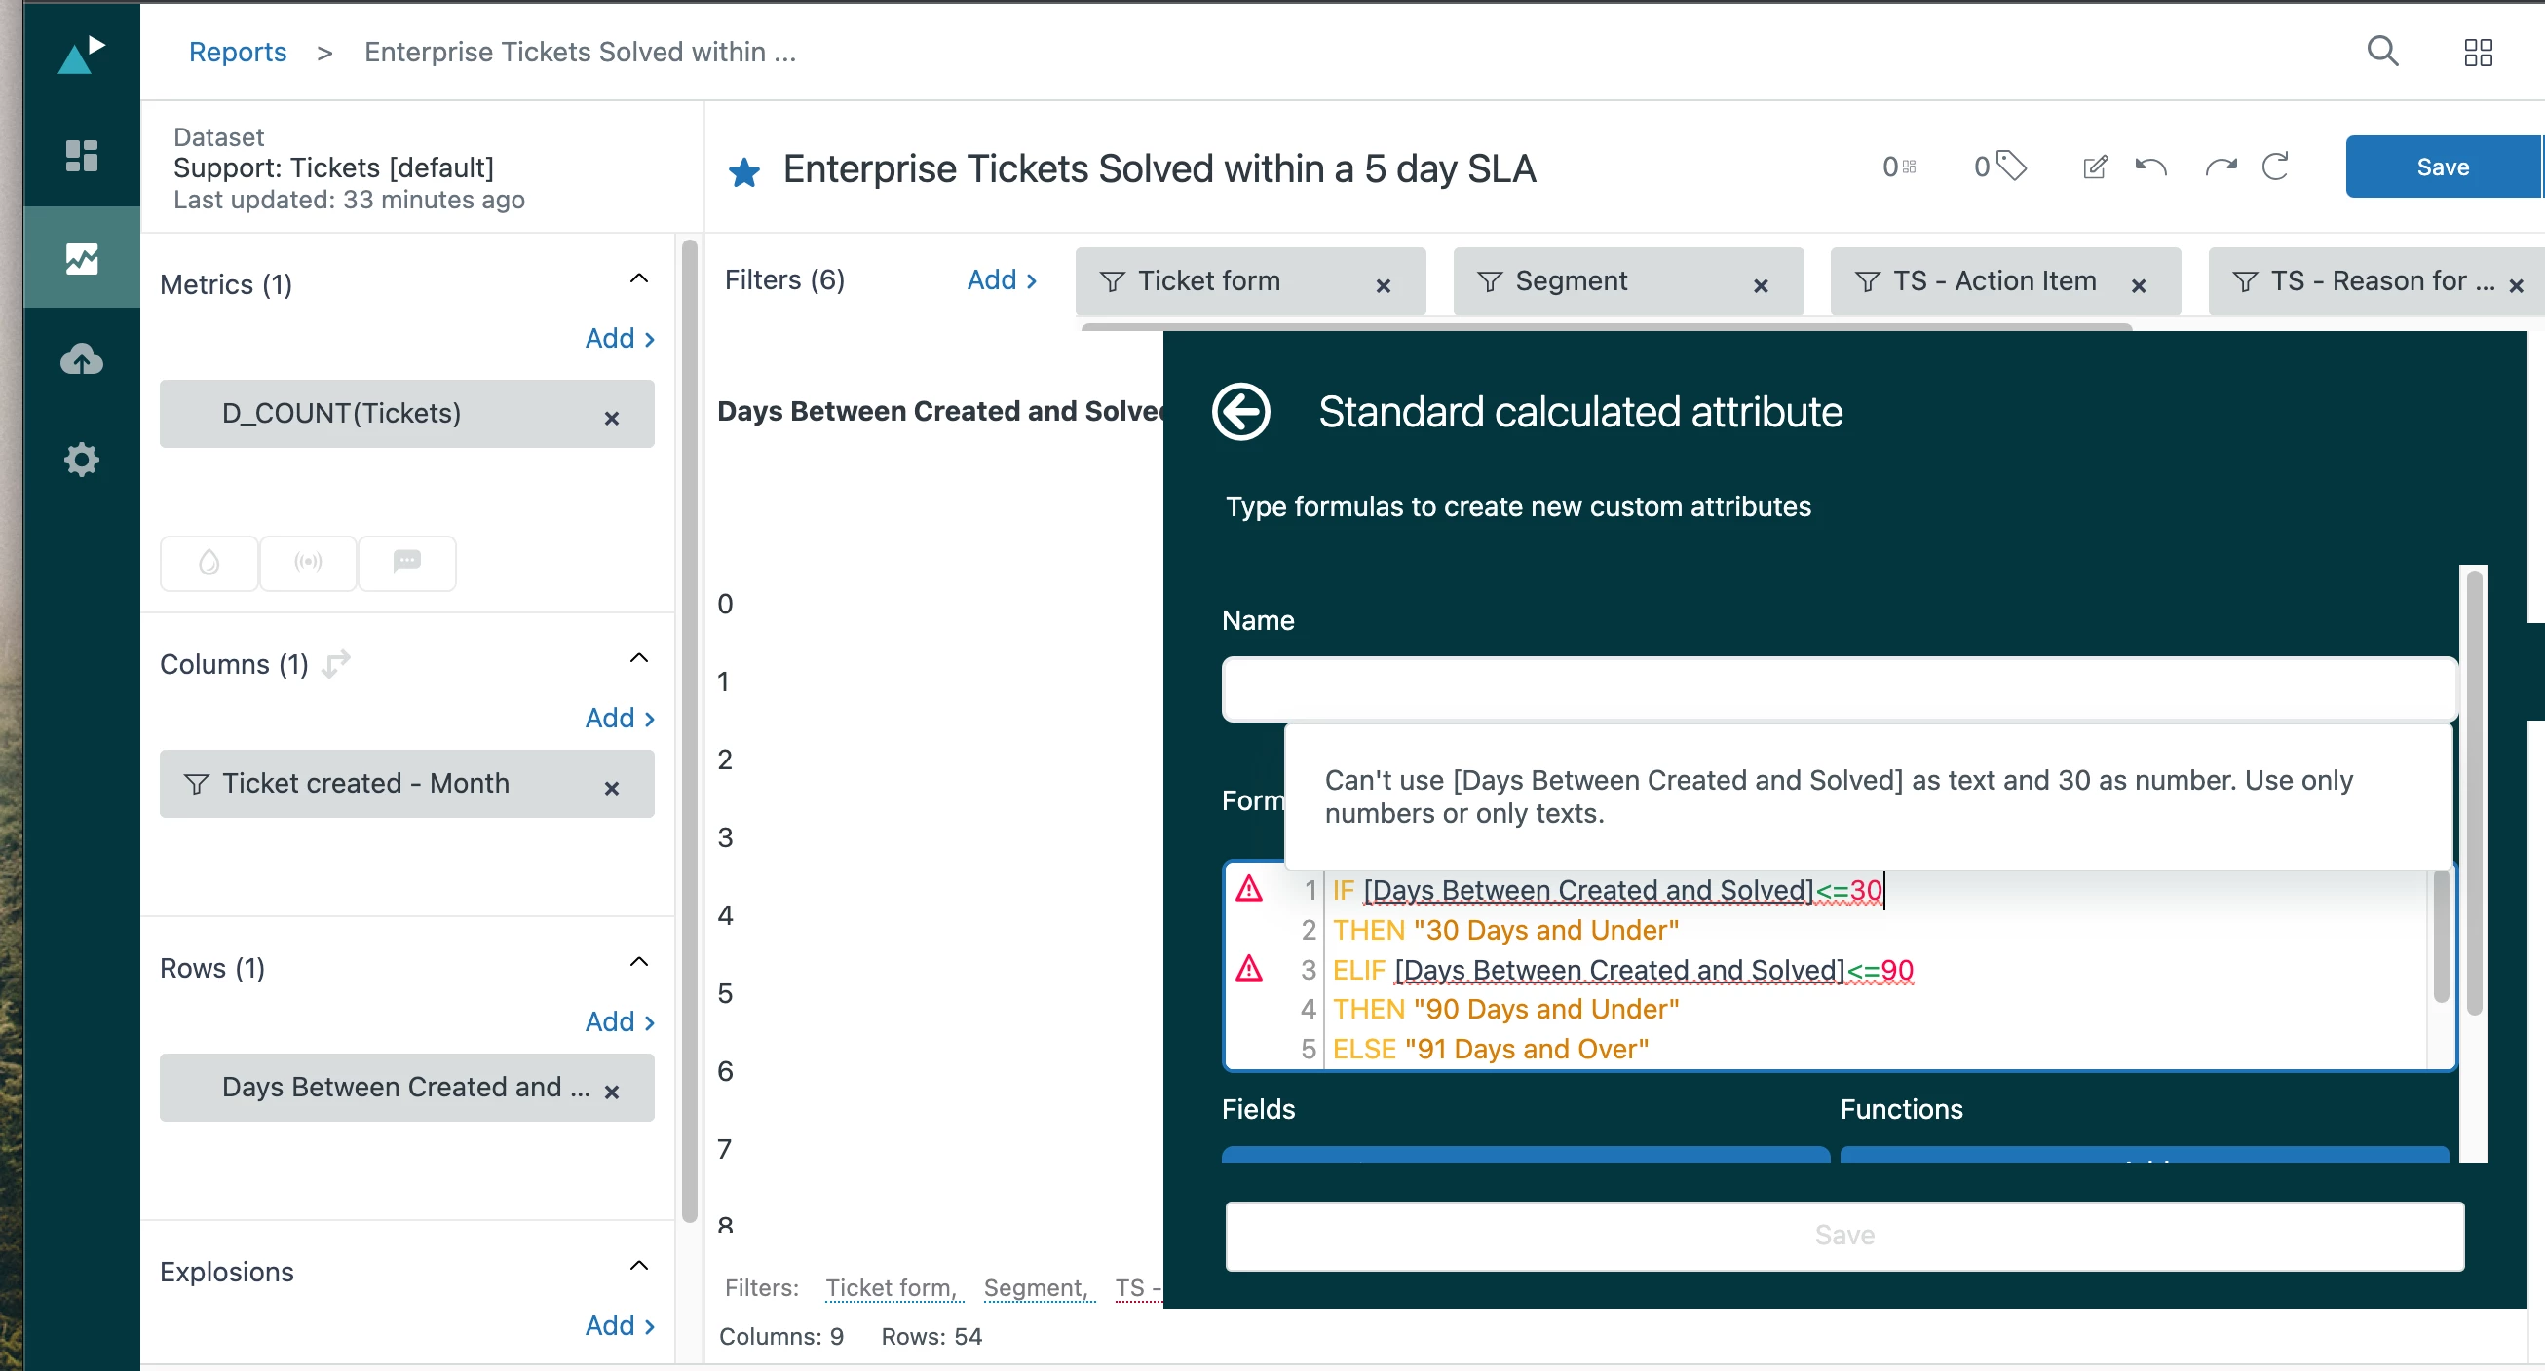Open the Segment filter tab
This screenshot has width=2545, height=1371.
[1571, 281]
